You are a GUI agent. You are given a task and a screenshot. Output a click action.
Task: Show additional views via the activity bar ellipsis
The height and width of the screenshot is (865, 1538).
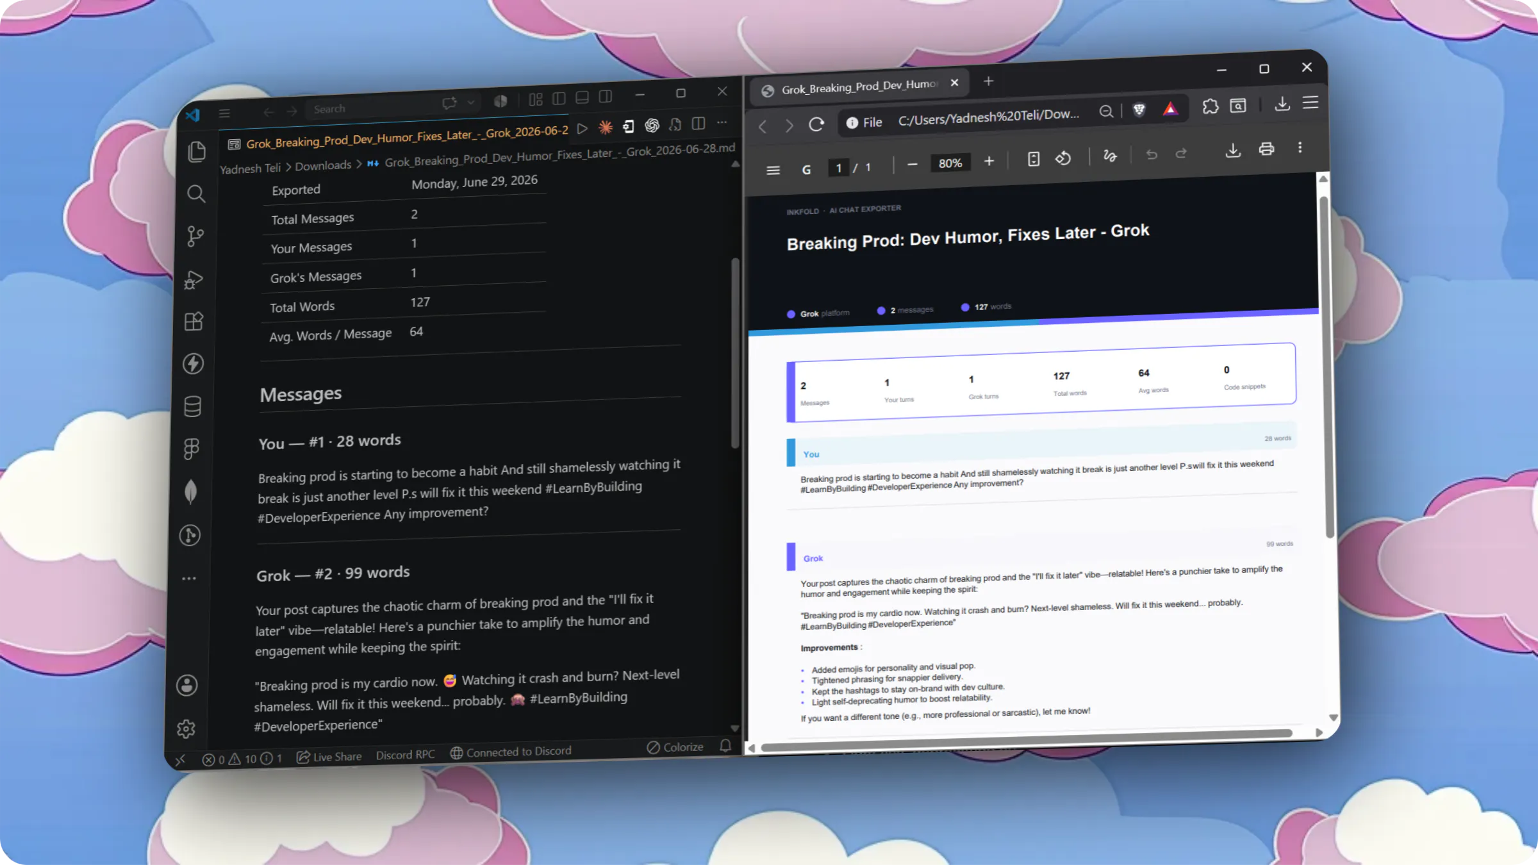tap(189, 578)
